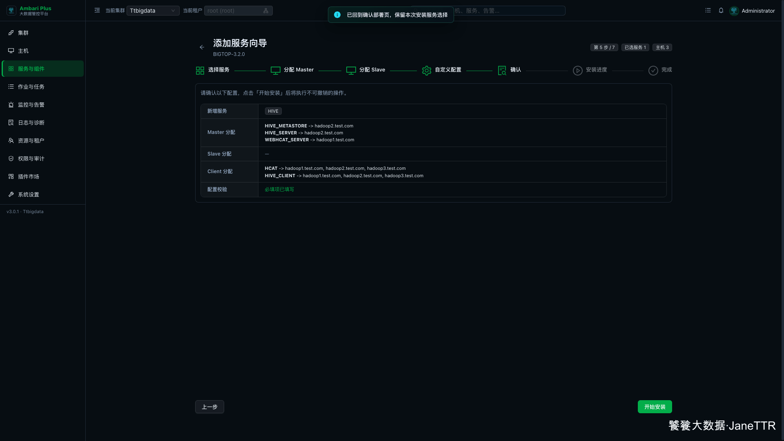Click the Administrator avatar icon

(x=734, y=11)
